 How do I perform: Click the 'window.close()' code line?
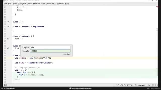[32, 75]
